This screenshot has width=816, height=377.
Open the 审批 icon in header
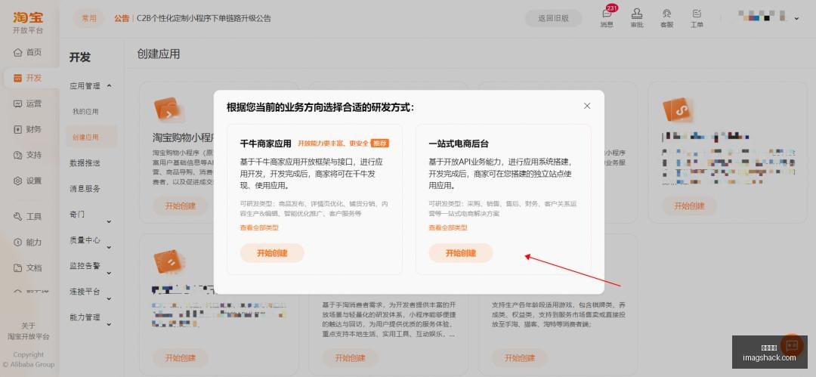pos(637,18)
